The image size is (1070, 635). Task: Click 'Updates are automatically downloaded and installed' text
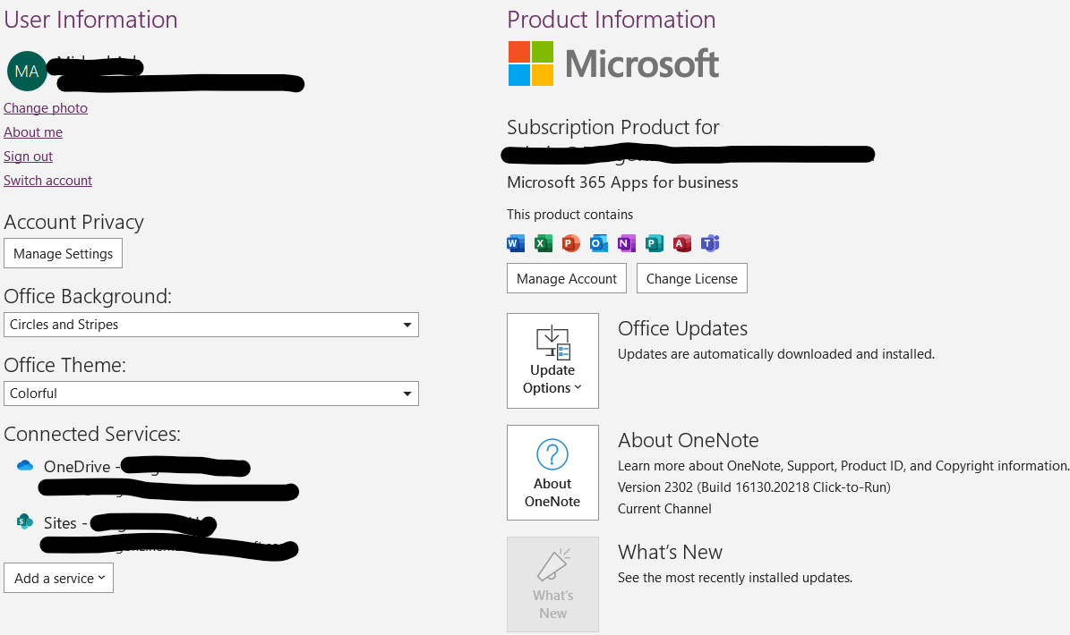click(x=776, y=354)
